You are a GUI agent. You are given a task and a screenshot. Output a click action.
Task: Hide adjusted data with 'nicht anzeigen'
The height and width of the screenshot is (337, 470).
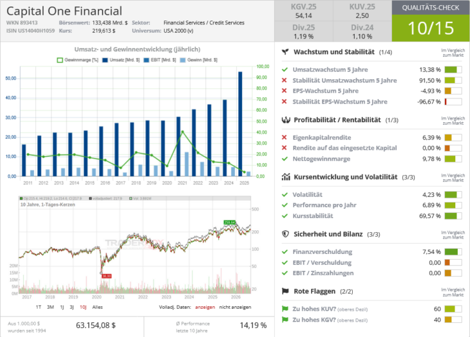click(x=235, y=307)
